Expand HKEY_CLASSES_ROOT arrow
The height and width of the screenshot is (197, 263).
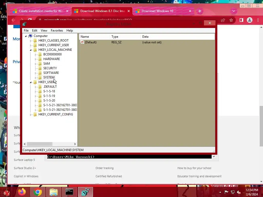[31, 41]
